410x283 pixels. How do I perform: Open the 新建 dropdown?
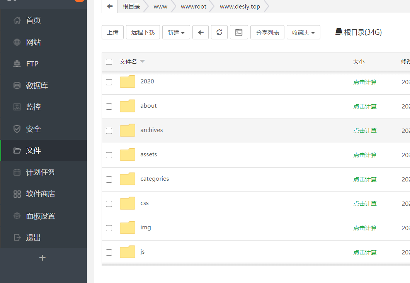(x=176, y=32)
